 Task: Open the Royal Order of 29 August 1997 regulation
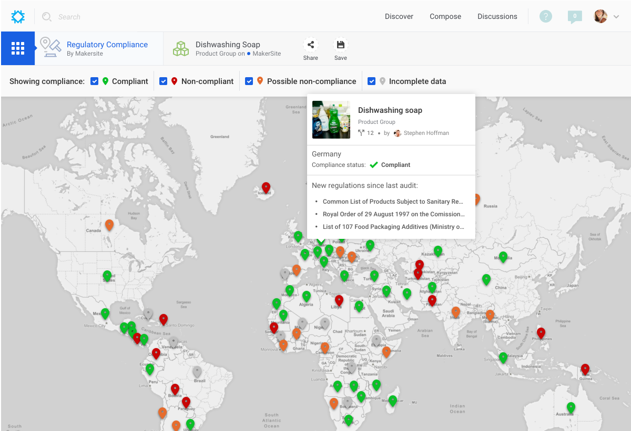coord(394,214)
